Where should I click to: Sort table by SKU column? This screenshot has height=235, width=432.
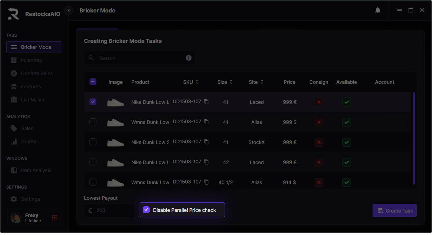point(197,82)
